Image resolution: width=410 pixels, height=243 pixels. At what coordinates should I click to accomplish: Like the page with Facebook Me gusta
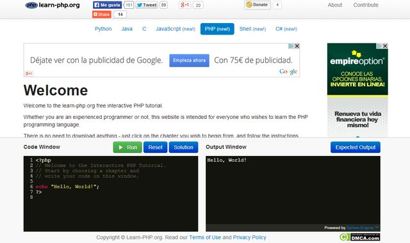[107, 5]
